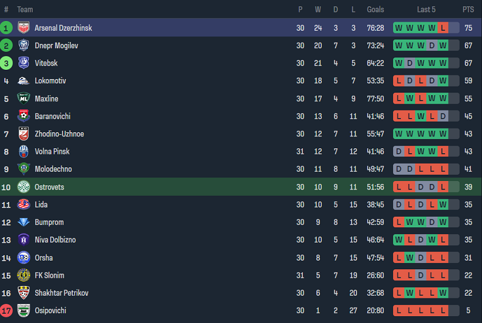Click the red position 17 relegation badge
Image resolution: width=482 pixels, height=323 pixels.
pyautogui.click(x=6, y=311)
